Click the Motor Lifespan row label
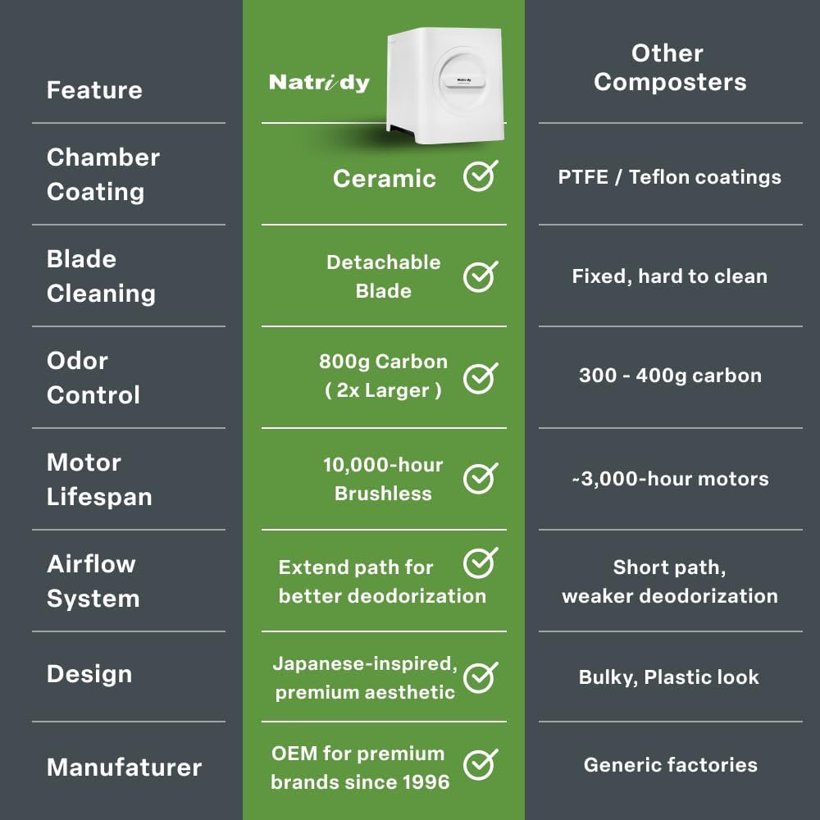 [98, 479]
